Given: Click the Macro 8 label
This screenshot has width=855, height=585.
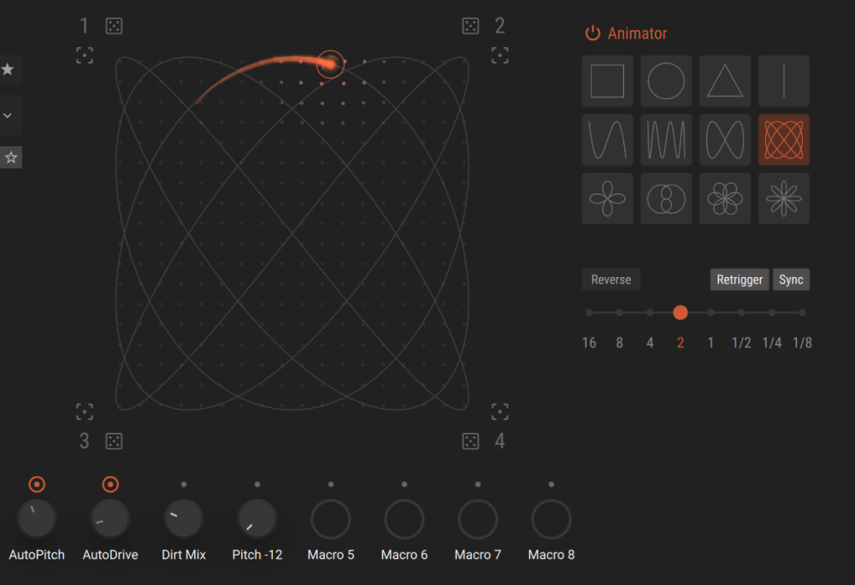Looking at the screenshot, I should 551,554.
